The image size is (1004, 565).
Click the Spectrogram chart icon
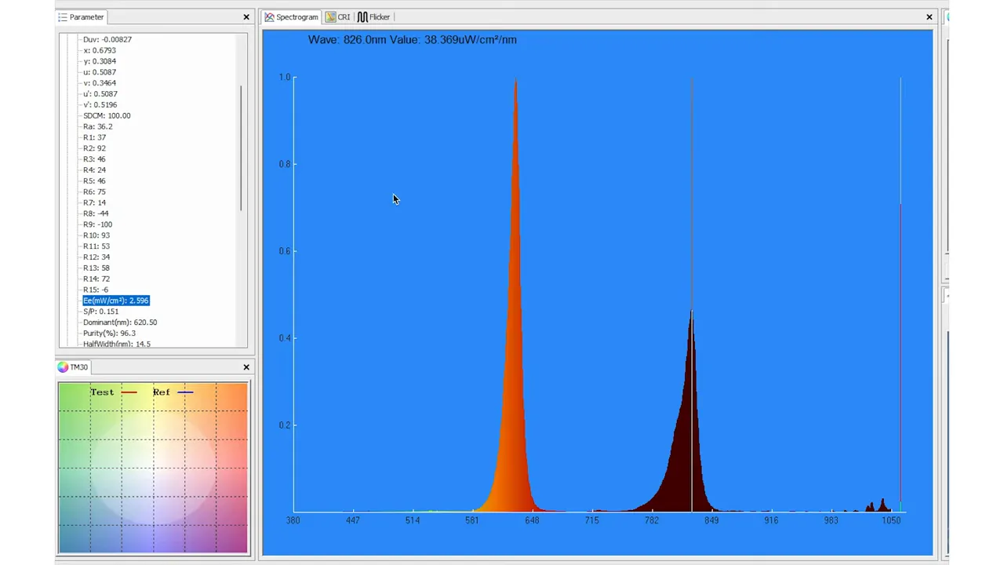(x=270, y=16)
